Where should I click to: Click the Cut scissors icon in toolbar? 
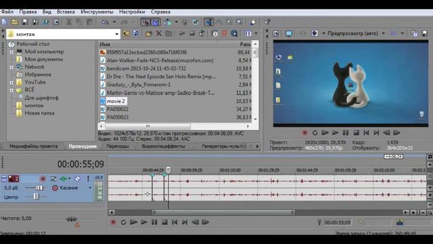pyautogui.click(x=69, y=22)
